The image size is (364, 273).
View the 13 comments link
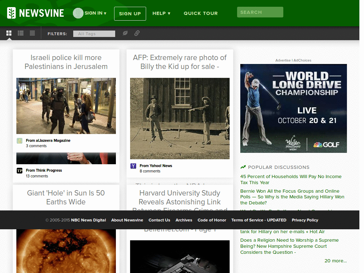tap(37, 176)
